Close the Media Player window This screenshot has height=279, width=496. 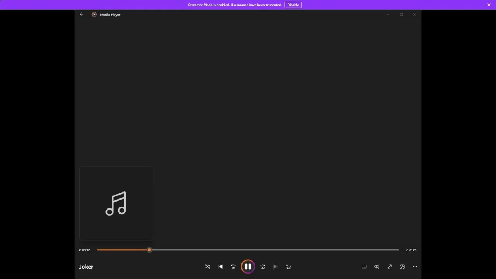click(415, 14)
